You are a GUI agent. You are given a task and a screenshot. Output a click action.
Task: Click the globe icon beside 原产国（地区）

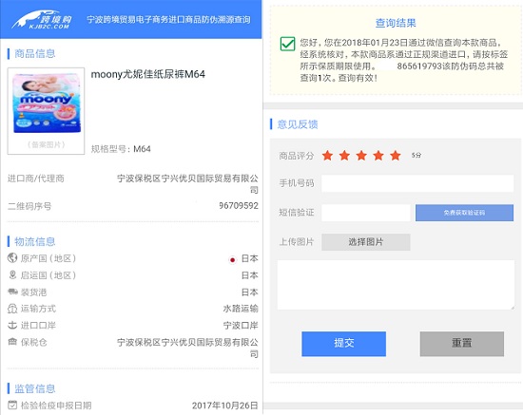tap(12, 257)
